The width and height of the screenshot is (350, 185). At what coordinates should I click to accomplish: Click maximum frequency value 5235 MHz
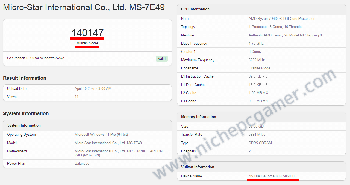(x=257, y=60)
